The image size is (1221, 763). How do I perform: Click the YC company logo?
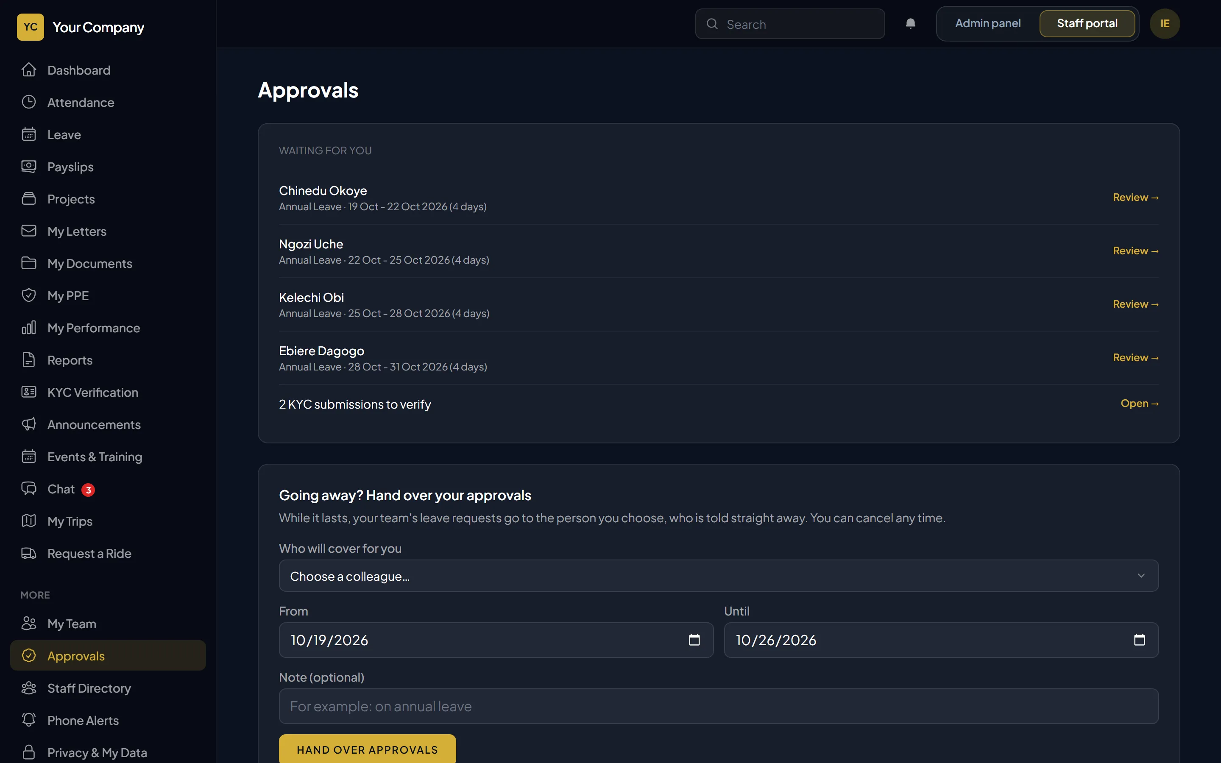coord(30,27)
